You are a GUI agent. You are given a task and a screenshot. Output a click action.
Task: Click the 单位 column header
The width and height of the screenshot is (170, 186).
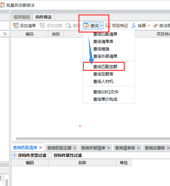[124, 162]
